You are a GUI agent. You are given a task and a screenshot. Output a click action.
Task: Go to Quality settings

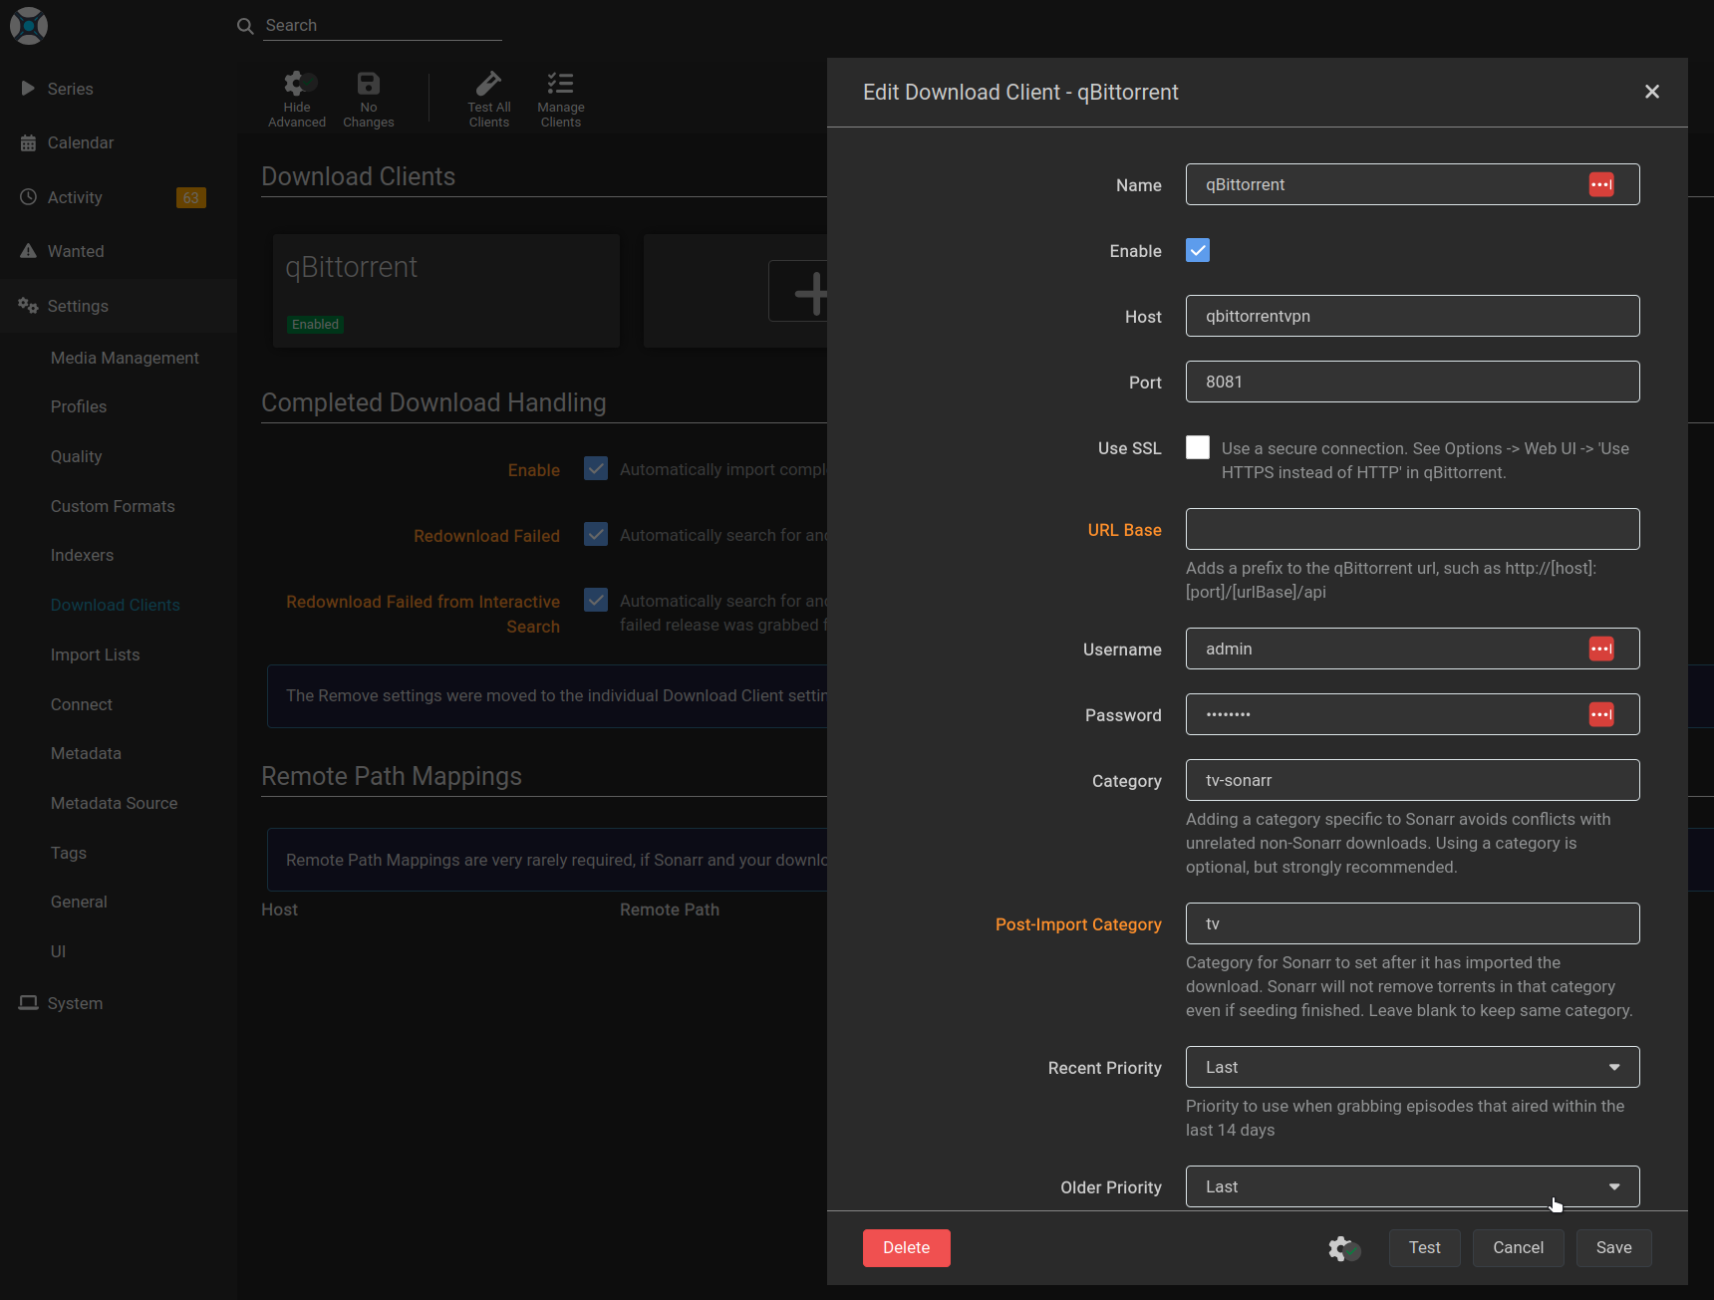point(77,456)
